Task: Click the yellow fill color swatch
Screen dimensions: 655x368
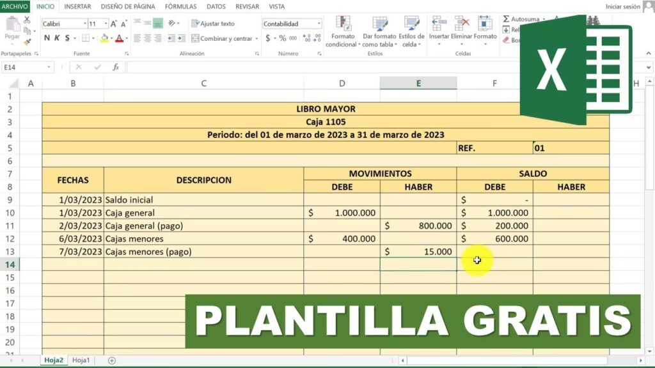Action: [x=104, y=38]
